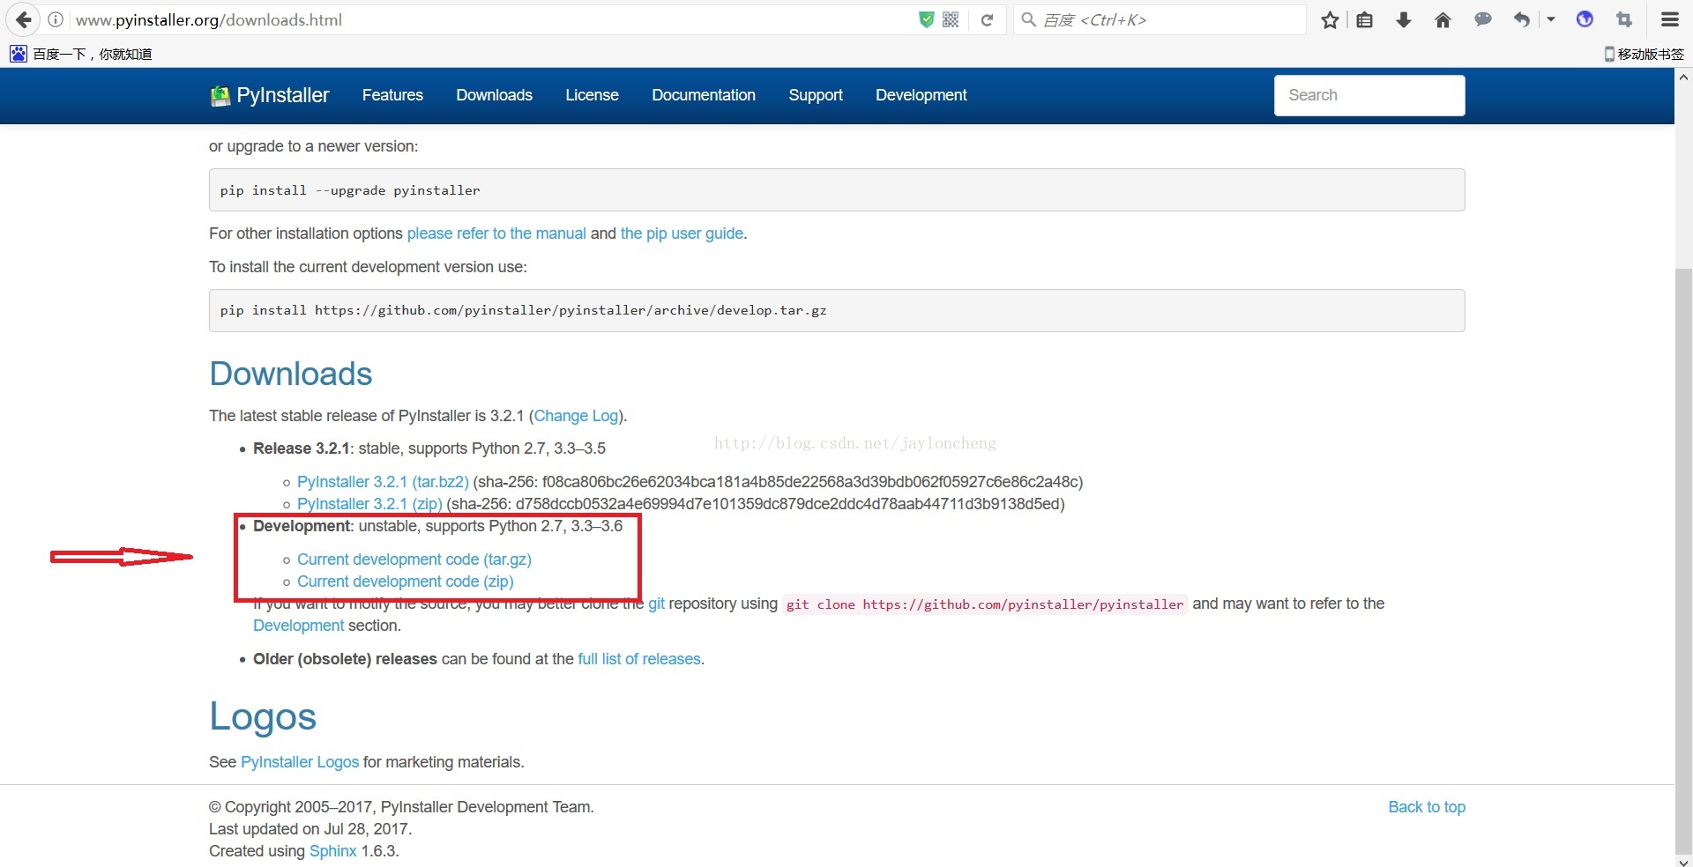
Task: Click scrollbar down arrow
Action: [x=1683, y=862]
